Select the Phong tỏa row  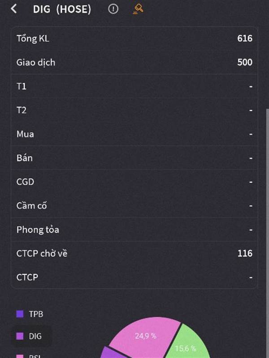click(x=134, y=230)
